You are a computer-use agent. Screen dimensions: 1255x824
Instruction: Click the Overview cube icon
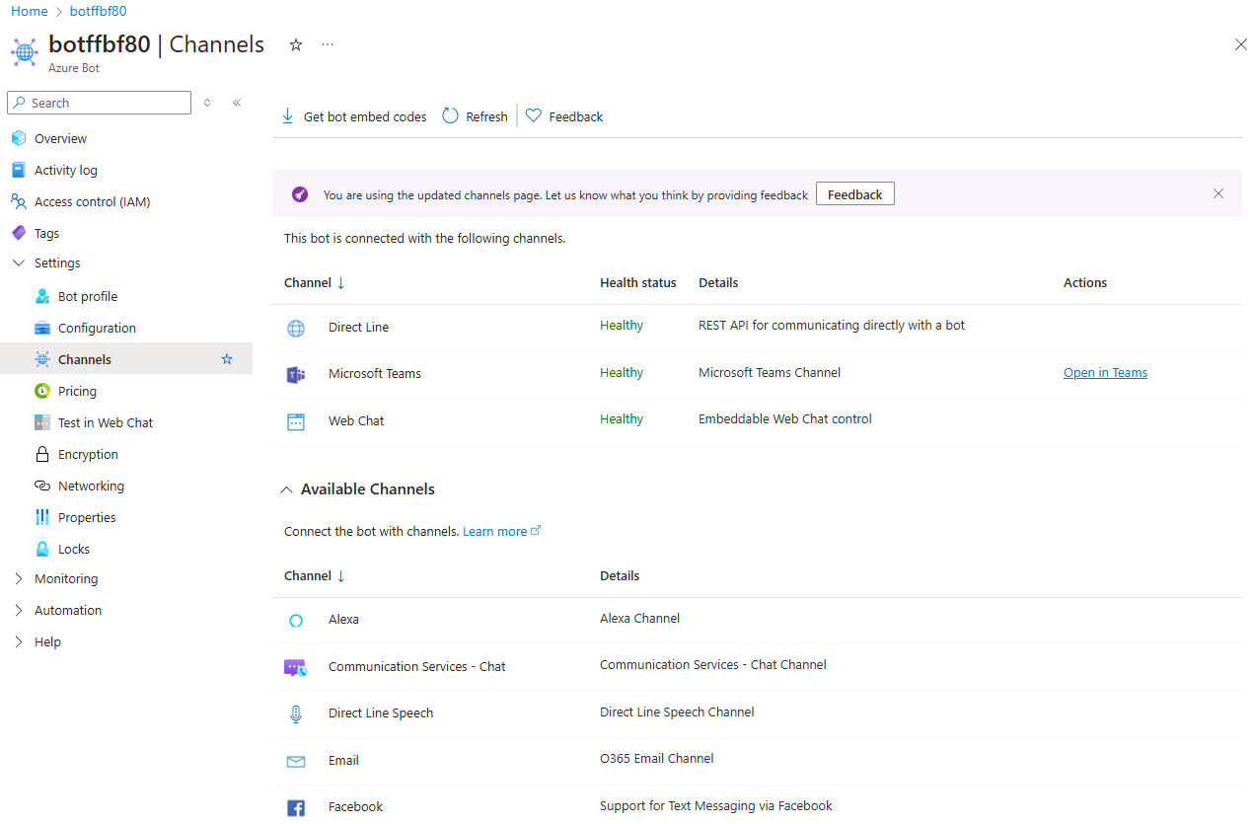click(x=19, y=138)
